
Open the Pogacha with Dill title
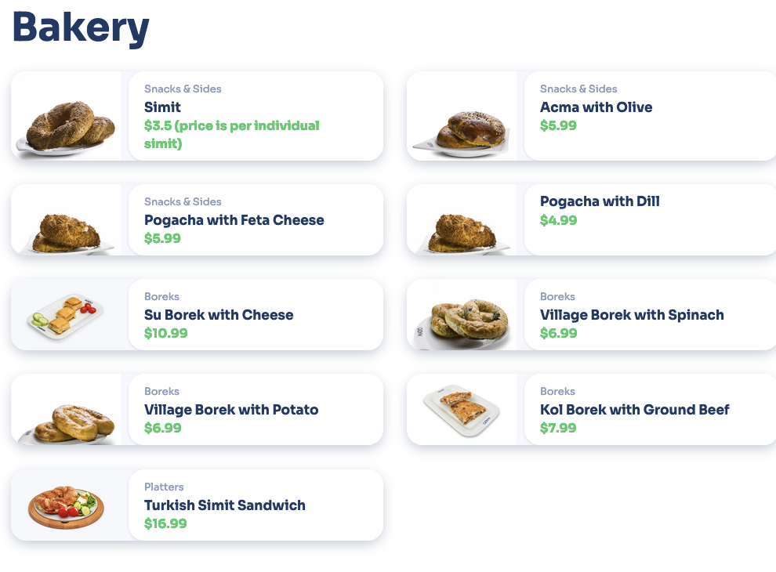pyautogui.click(x=600, y=201)
